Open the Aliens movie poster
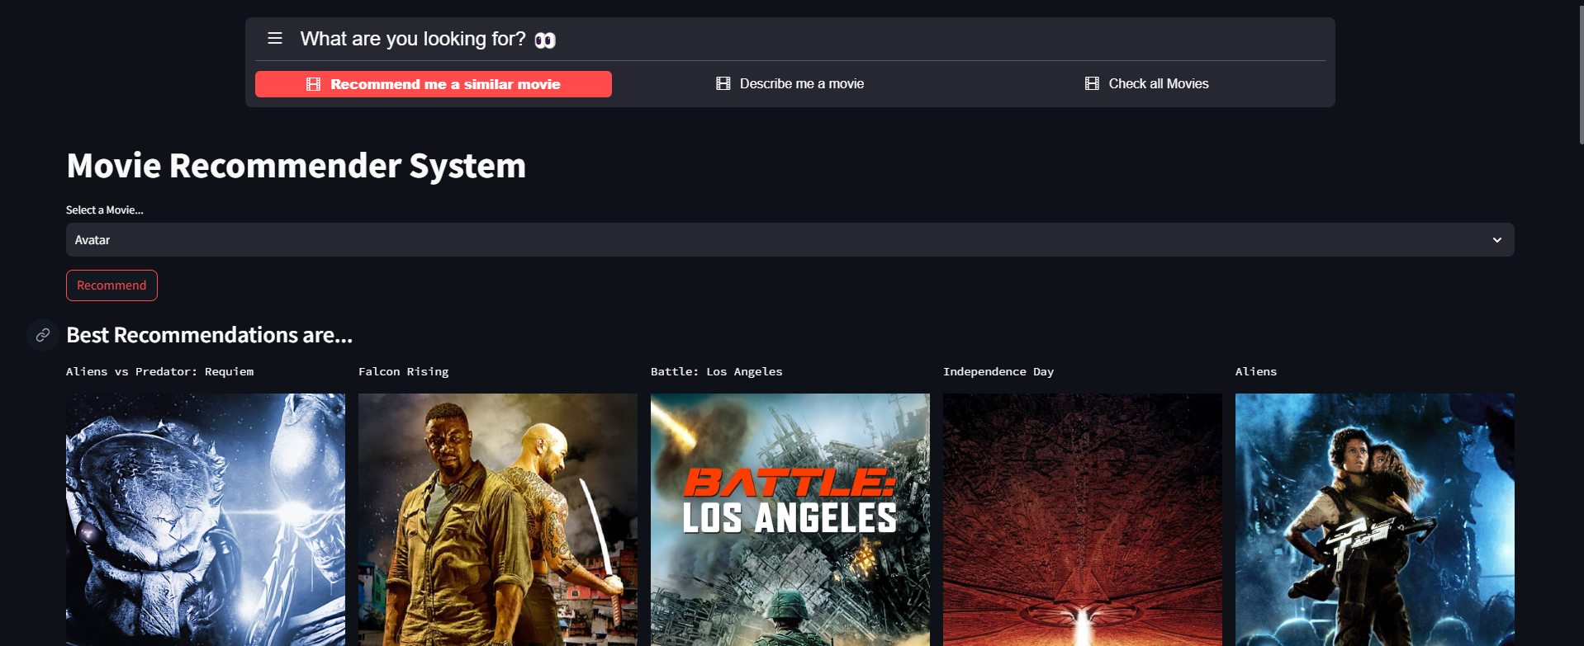Screen dimensions: 1584x646 click(x=1375, y=520)
